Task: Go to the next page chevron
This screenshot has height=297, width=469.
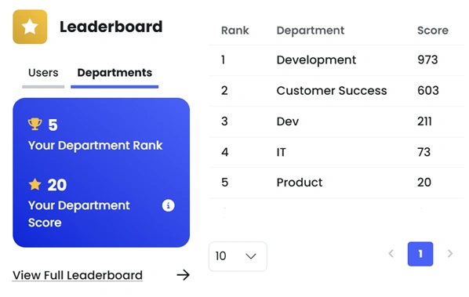Action: click(450, 254)
